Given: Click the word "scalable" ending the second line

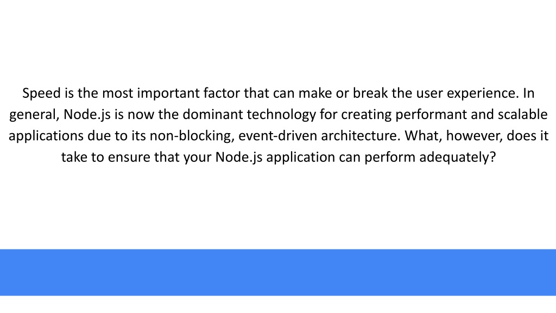Looking at the screenshot, I should pyautogui.click(x=523, y=114).
